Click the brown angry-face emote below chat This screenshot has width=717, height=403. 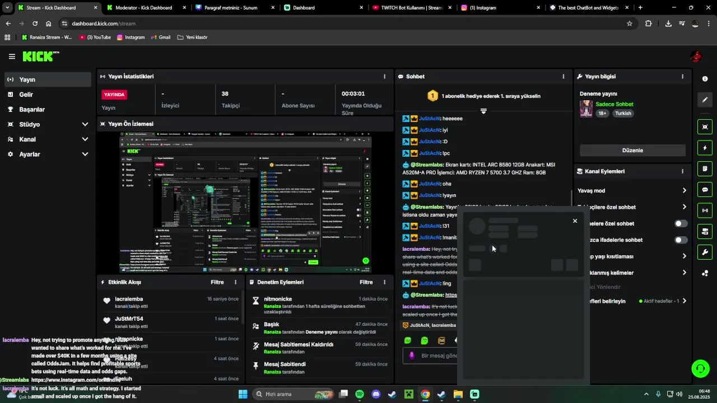441,340
